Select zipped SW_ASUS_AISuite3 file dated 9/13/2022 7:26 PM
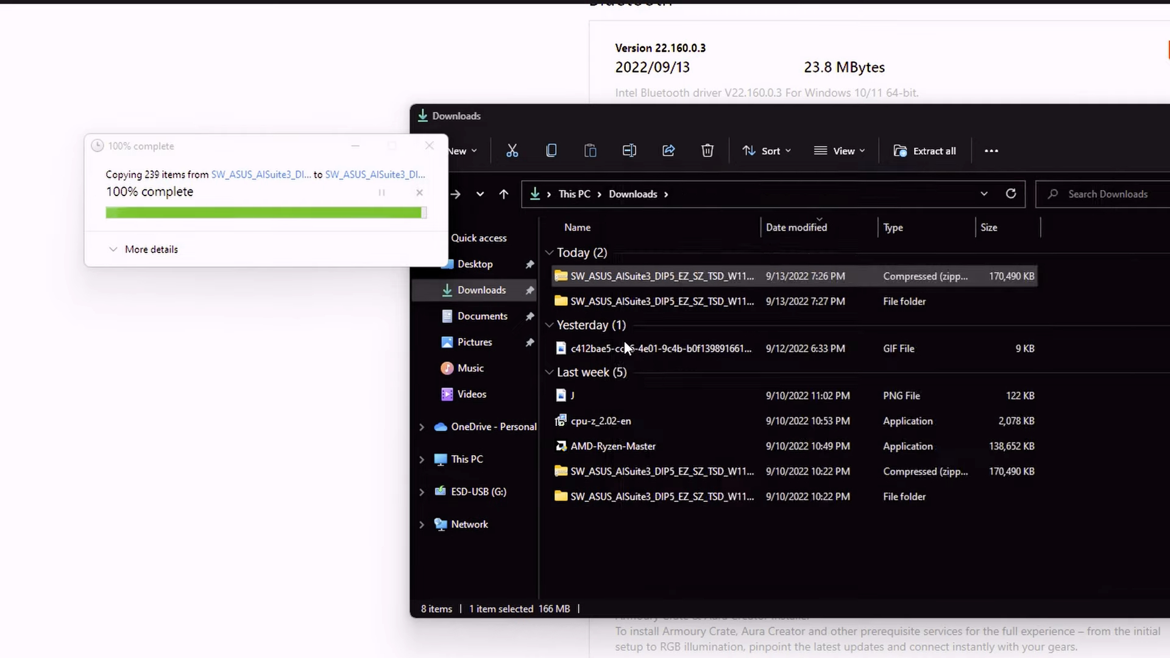Viewport: 1170px width, 658px height. click(x=795, y=276)
